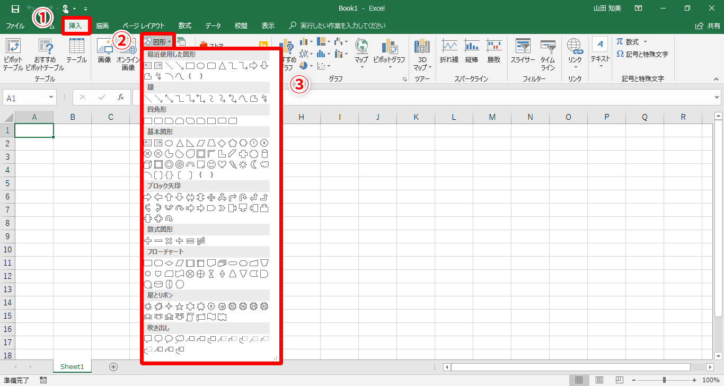Insert a PivotTable from the ribbon

pos(13,54)
